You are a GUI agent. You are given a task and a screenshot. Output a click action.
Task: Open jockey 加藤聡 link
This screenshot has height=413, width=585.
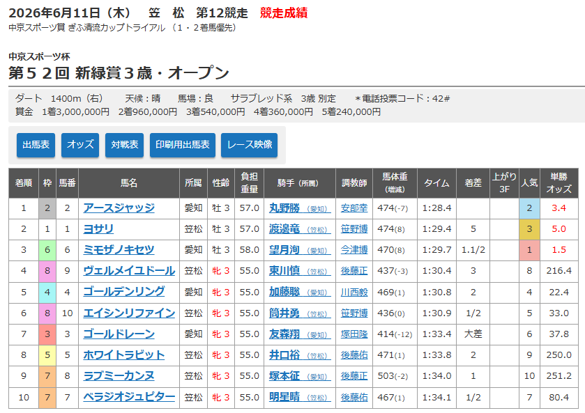pos(300,292)
